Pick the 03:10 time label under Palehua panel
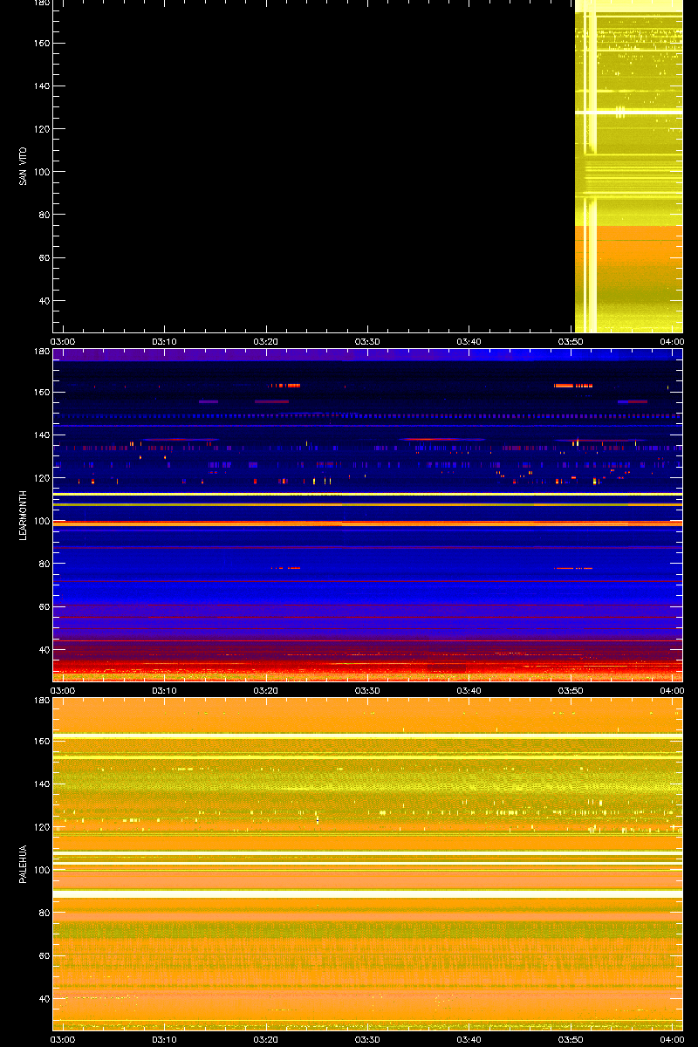The width and height of the screenshot is (698, 1047). click(x=165, y=1040)
